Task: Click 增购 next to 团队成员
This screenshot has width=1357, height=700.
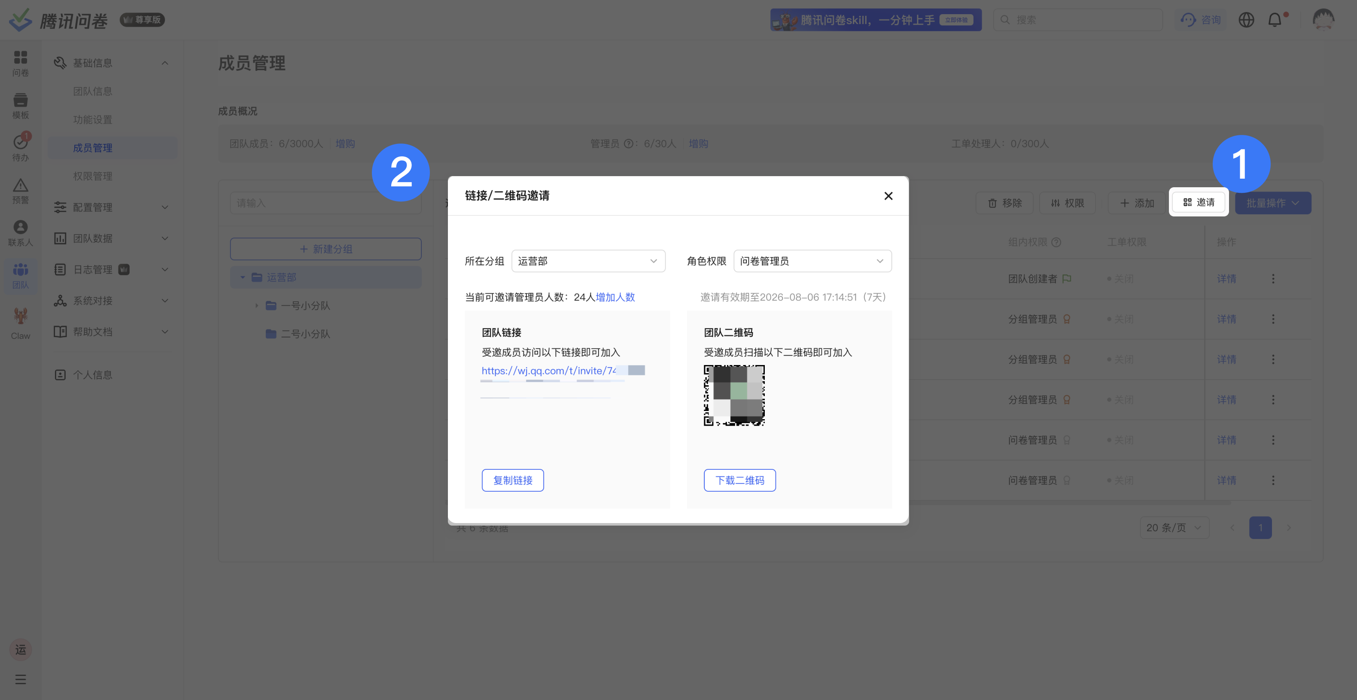Action: click(x=345, y=144)
